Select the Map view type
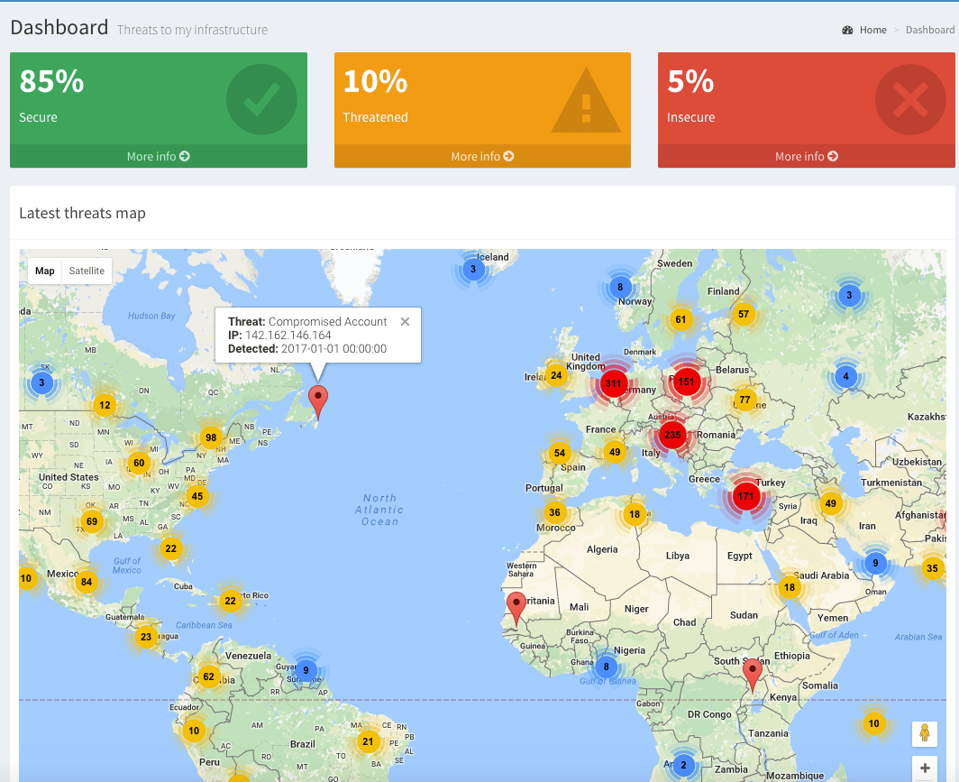 (45, 271)
